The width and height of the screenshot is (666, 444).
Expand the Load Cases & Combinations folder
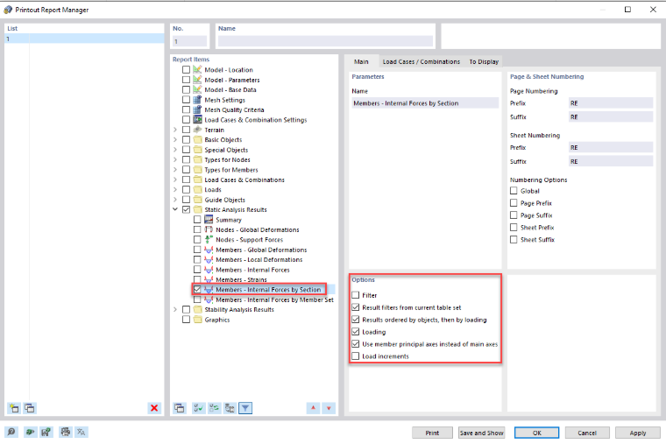pos(175,180)
